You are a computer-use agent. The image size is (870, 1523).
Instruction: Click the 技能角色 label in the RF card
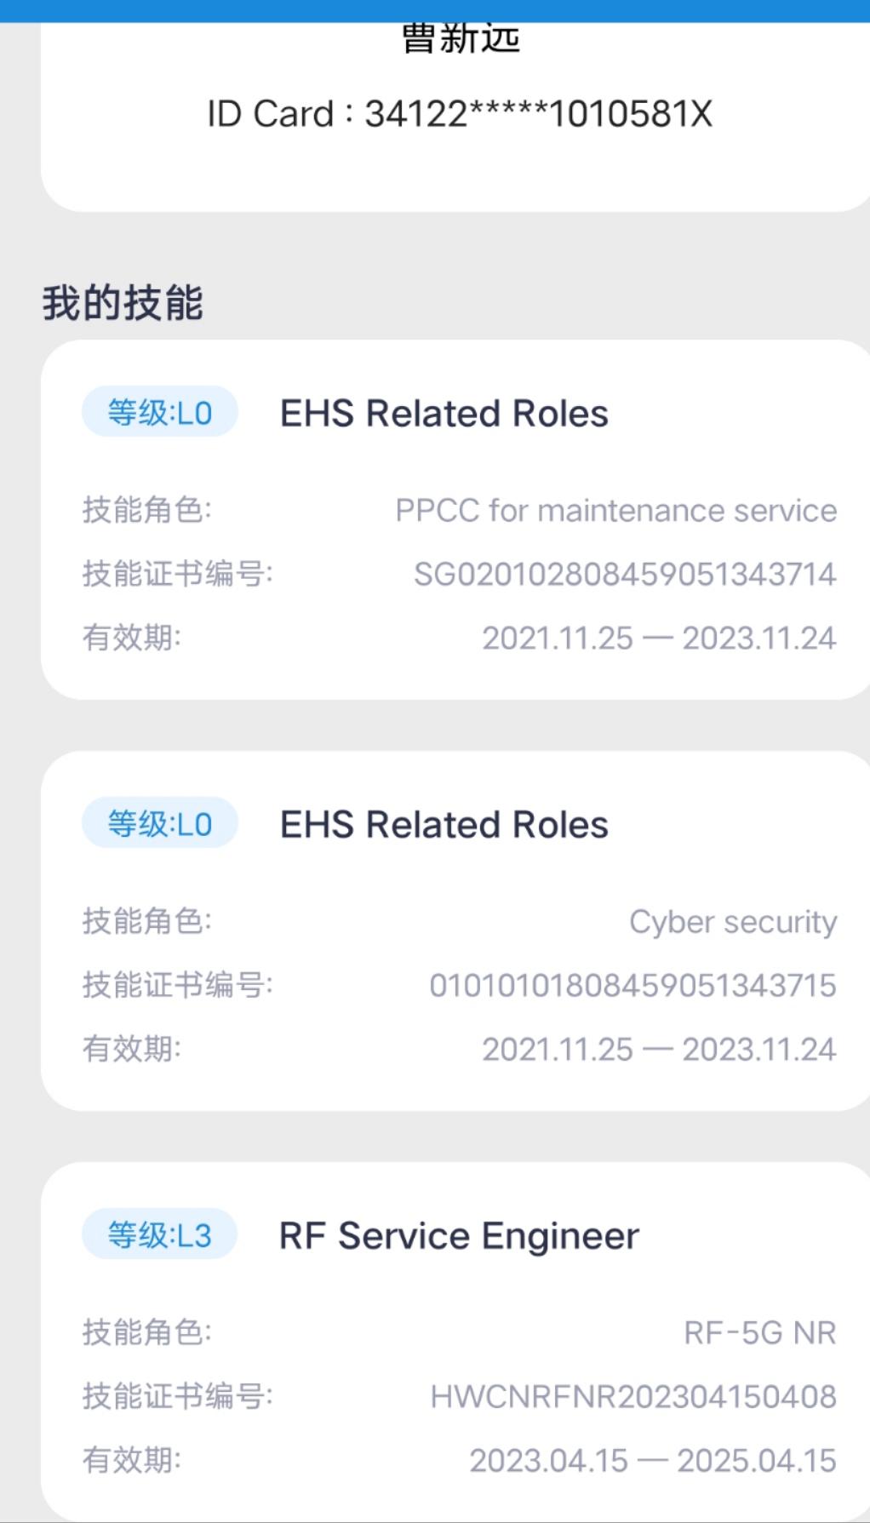click(x=146, y=1332)
